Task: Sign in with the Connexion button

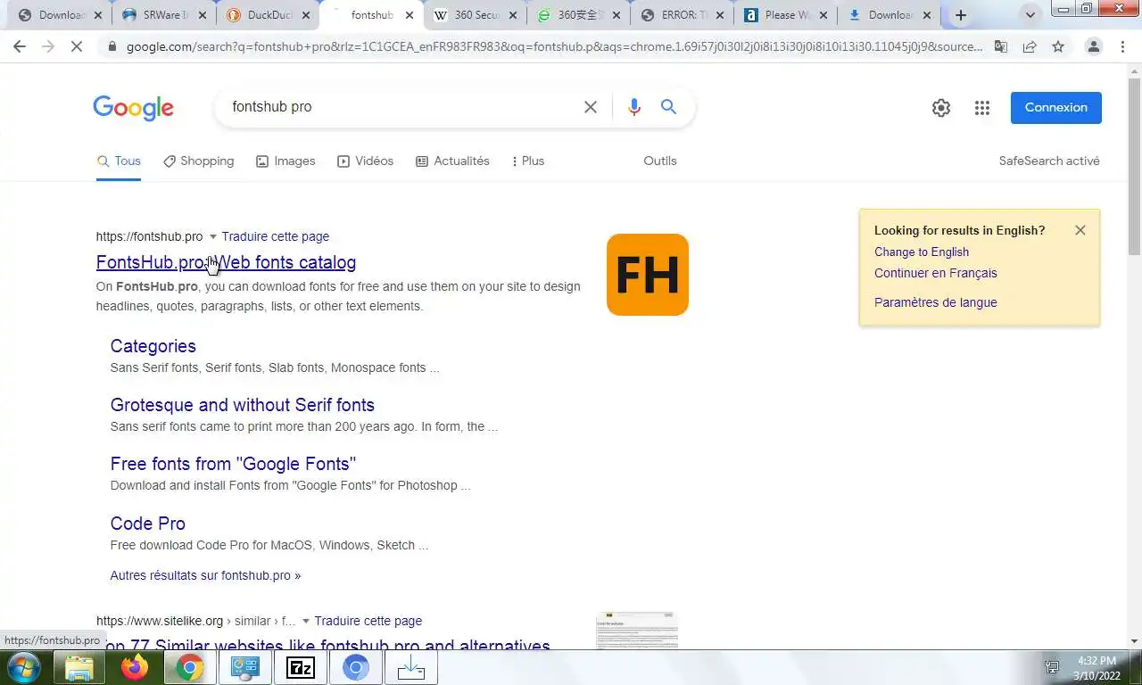Action: tap(1056, 108)
